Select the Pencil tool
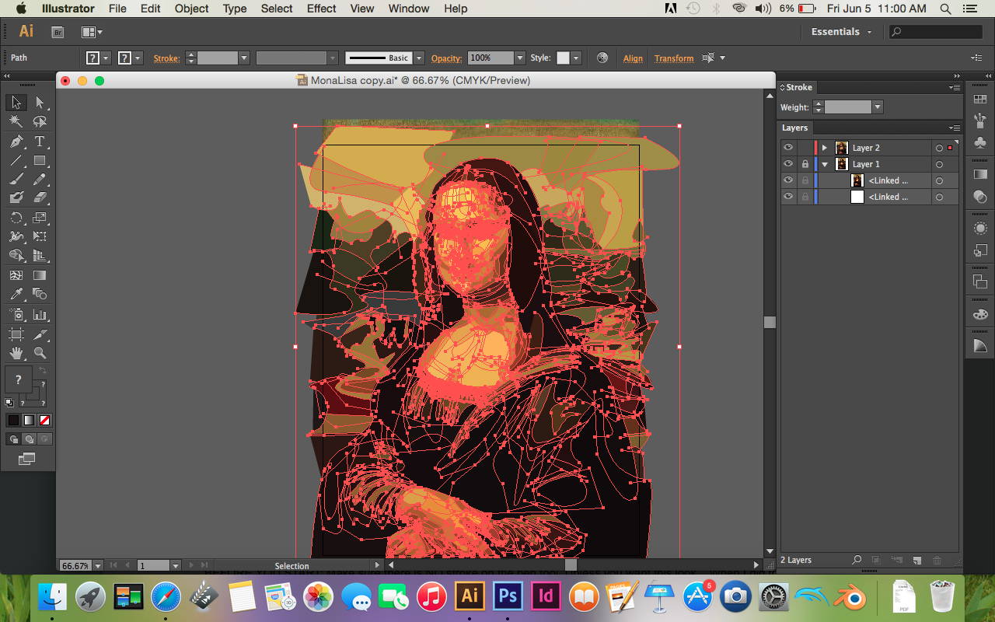The width and height of the screenshot is (995, 622). point(40,180)
